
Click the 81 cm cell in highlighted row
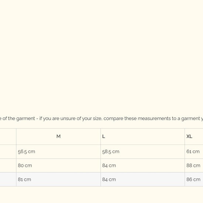click(x=58, y=179)
